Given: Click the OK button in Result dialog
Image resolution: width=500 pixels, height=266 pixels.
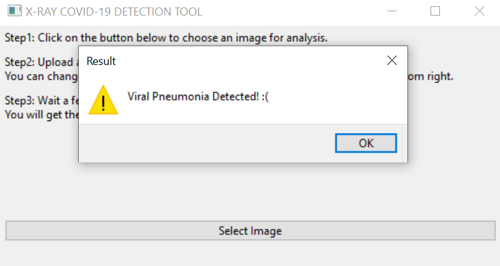Looking at the screenshot, I should pyautogui.click(x=366, y=143).
